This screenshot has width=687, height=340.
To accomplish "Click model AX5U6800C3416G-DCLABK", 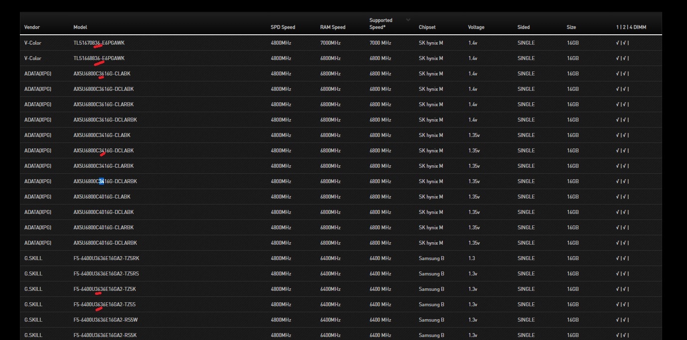I will 103,151.
